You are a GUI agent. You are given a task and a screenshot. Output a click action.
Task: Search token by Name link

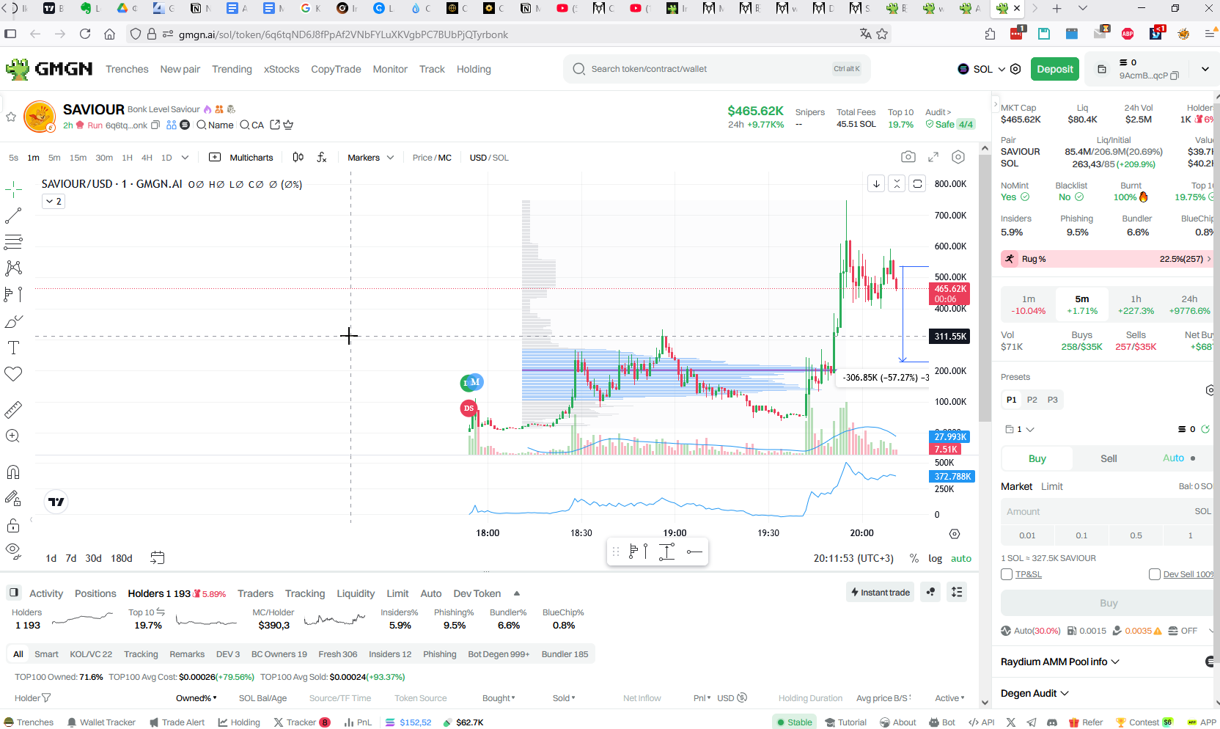pos(215,125)
